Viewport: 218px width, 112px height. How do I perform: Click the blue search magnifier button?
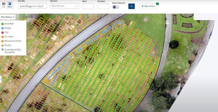[x=131, y=6]
